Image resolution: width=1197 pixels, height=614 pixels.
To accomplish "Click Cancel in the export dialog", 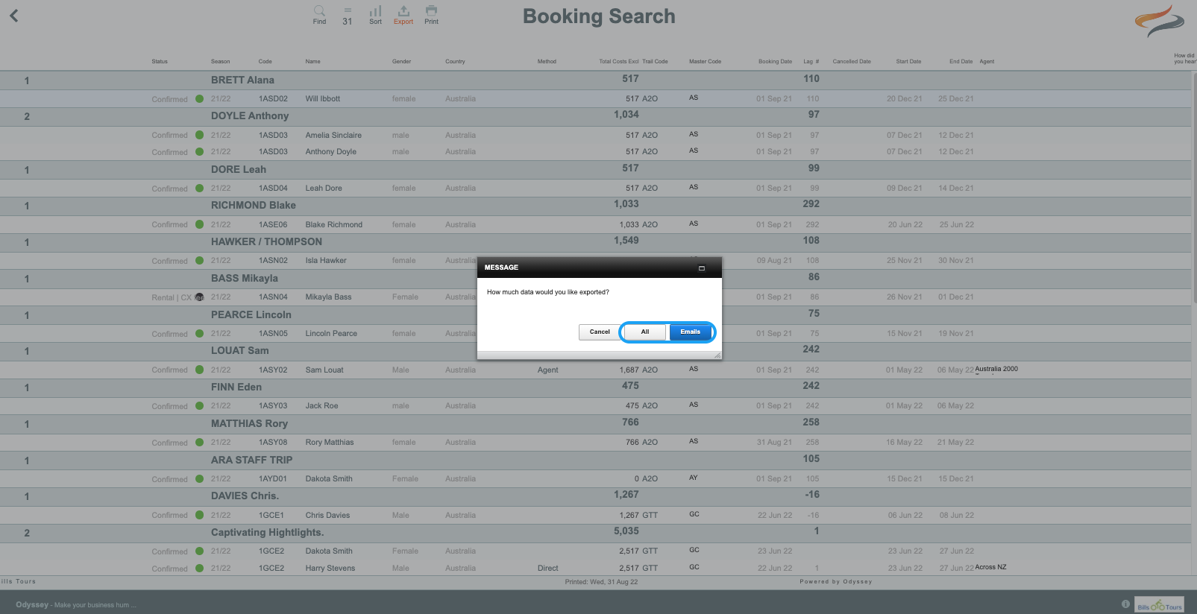I will [x=600, y=332].
